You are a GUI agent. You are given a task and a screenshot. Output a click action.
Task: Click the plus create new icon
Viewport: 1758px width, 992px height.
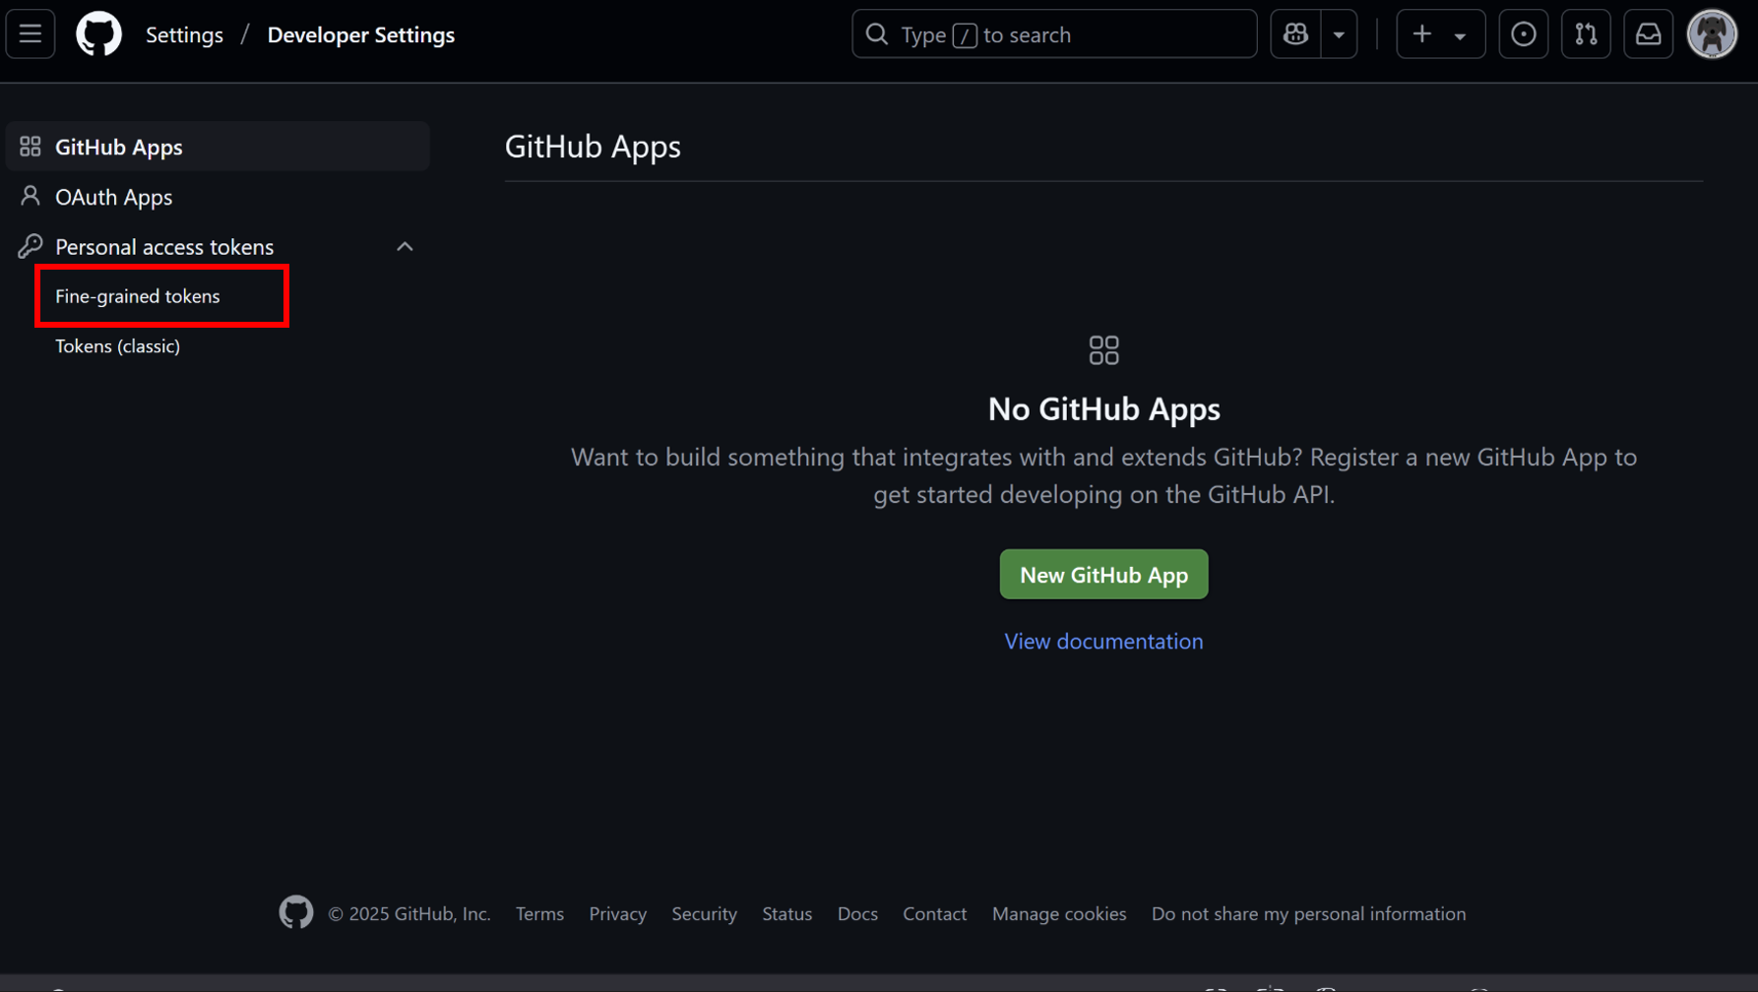tap(1421, 34)
